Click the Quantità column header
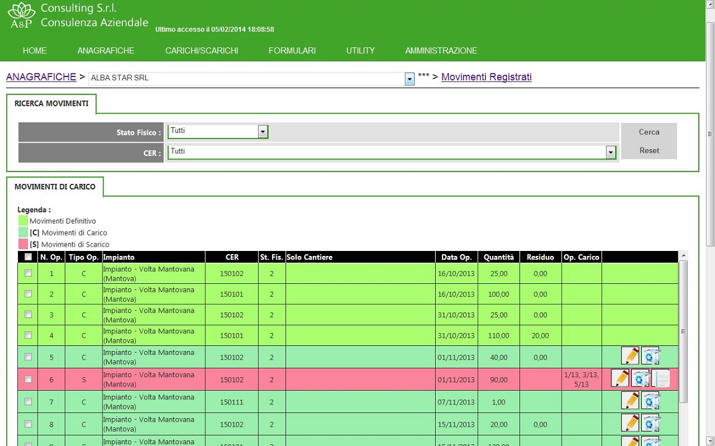Viewport: 715px width, 446px height. (499, 257)
